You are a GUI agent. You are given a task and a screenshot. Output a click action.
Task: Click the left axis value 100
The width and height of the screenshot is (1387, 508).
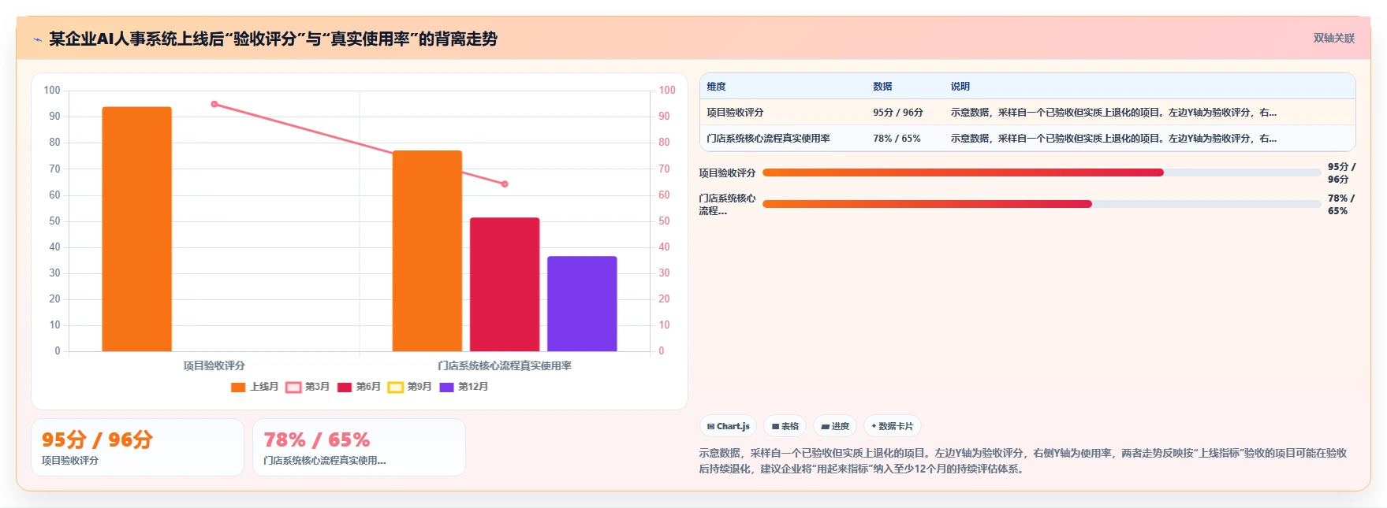[52, 91]
